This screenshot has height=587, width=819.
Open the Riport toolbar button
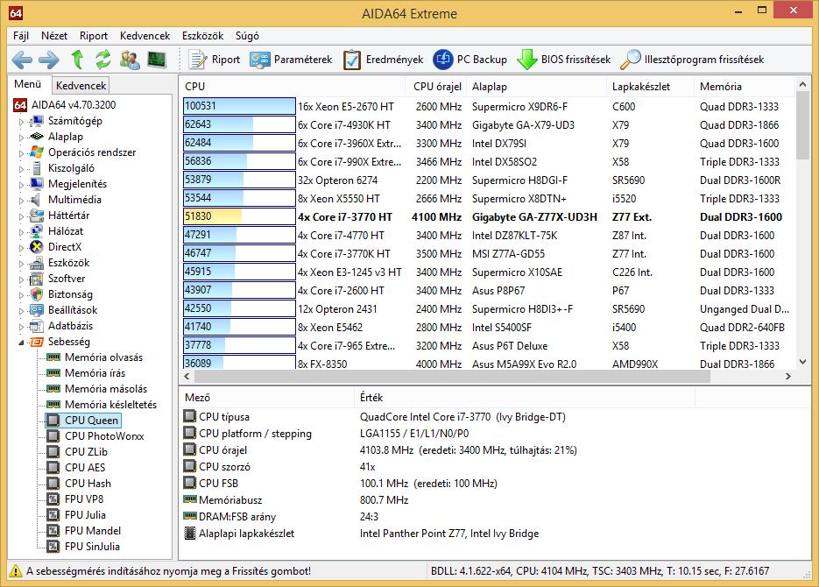214,60
